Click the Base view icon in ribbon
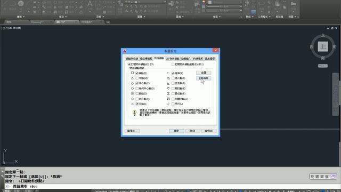 coord(294,4)
